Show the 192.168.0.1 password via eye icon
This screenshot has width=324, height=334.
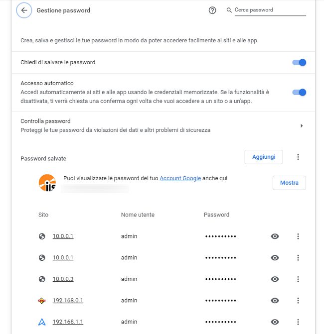[x=275, y=301]
